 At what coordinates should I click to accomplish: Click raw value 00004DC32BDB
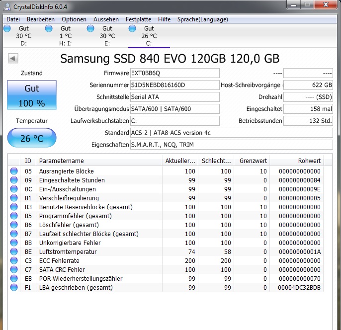(299, 288)
